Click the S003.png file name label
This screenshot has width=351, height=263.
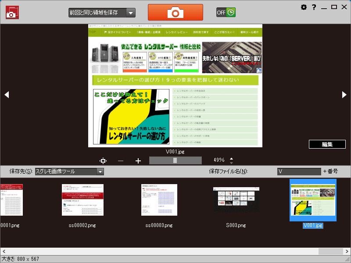coord(236,225)
